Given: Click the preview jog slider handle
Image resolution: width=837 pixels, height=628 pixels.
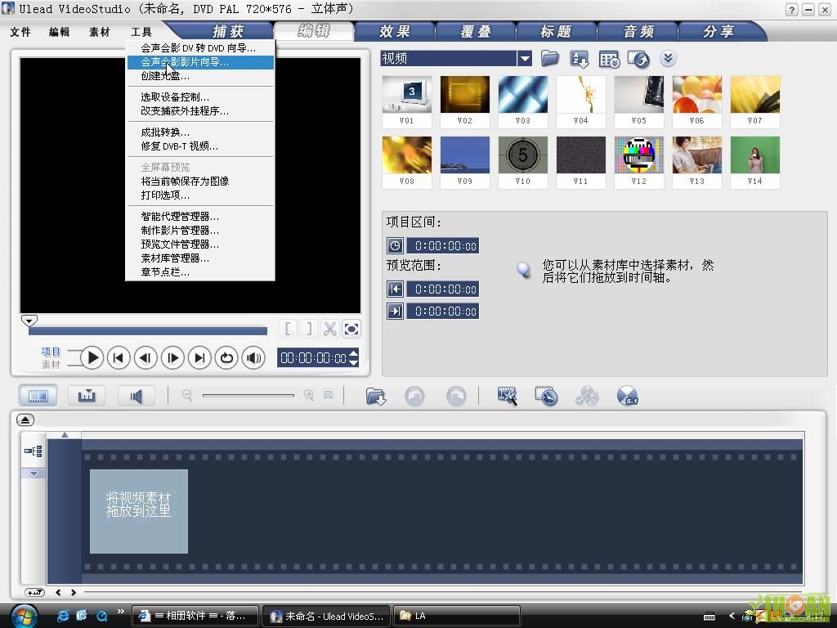Looking at the screenshot, I should [29, 321].
